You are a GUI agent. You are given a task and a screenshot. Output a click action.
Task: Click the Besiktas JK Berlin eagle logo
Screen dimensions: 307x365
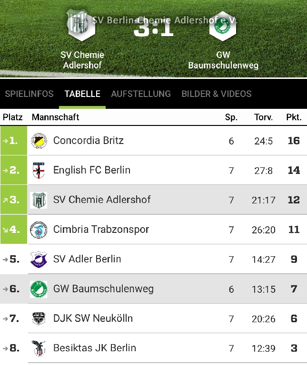tap(39, 348)
